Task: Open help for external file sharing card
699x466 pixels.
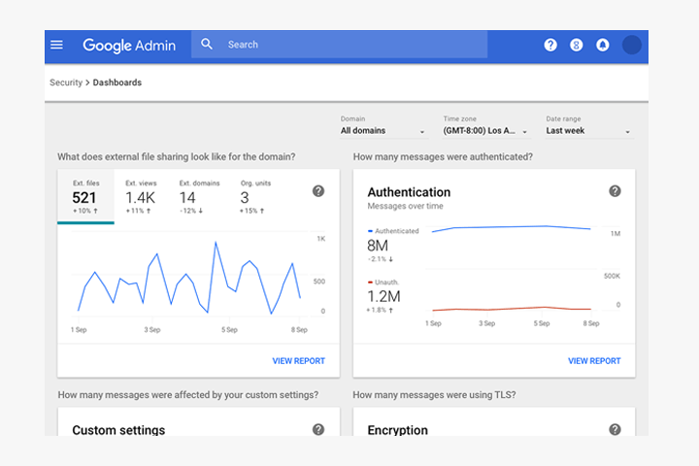Action: (x=318, y=191)
